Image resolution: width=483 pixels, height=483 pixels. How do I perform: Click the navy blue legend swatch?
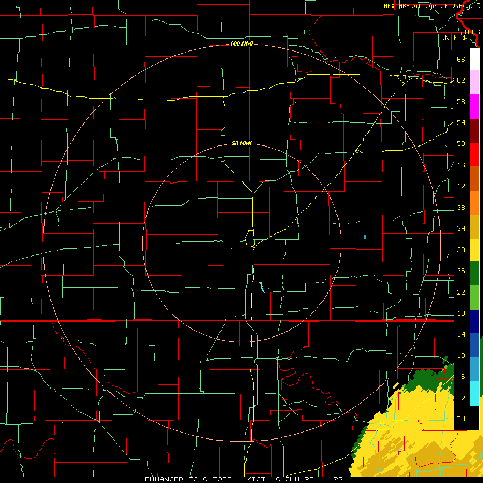click(x=474, y=321)
